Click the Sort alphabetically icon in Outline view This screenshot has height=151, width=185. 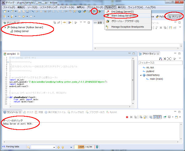[x=161, y=58]
